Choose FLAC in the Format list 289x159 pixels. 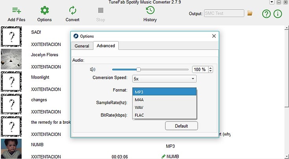[164, 115]
